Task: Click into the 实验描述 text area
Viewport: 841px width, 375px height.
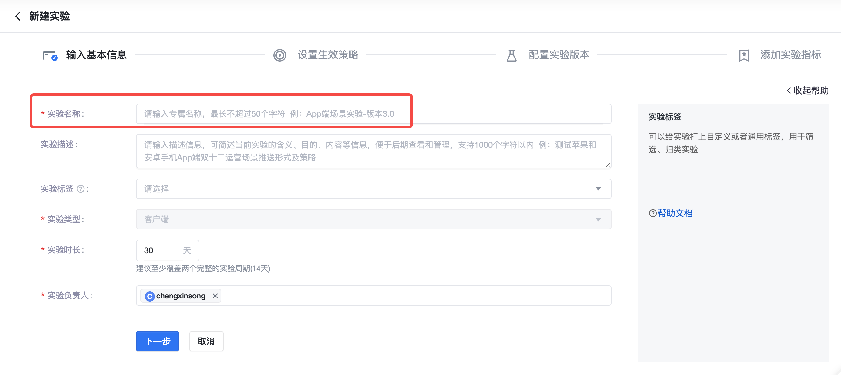Action: (x=373, y=151)
